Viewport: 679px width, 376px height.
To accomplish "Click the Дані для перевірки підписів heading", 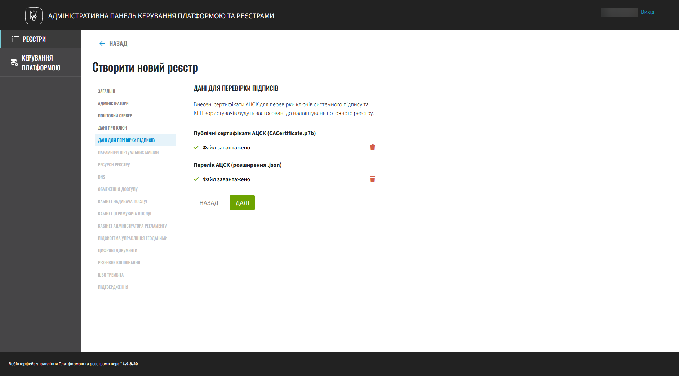I will (236, 88).
